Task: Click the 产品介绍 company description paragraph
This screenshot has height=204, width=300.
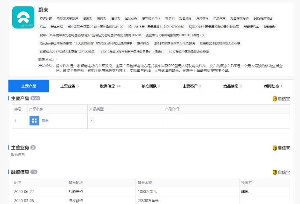Action: 169,68
